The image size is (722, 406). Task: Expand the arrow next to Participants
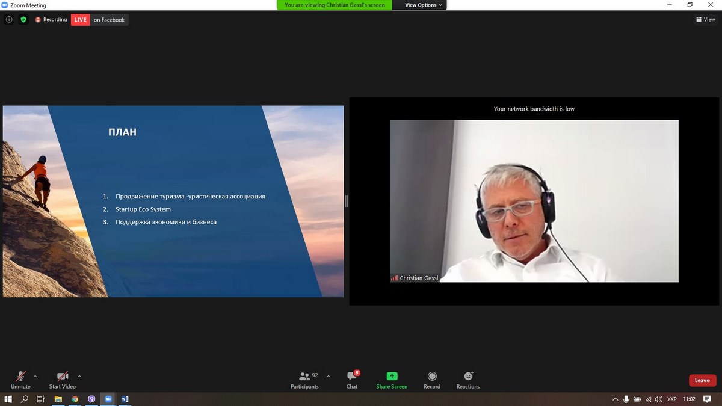pyautogui.click(x=328, y=377)
